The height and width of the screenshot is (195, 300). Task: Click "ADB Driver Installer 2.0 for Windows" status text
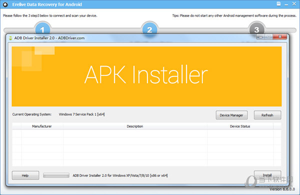pyautogui.click(x=120, y=175)
